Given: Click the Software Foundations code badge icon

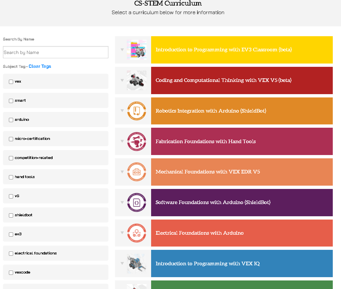Looking at the screenshot, I should pos(137,202).
